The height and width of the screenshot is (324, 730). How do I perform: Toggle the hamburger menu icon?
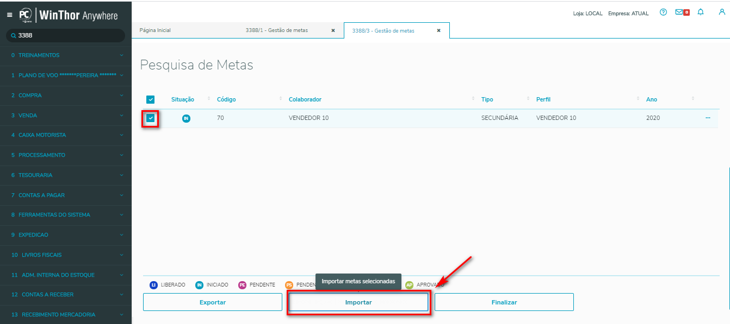coord(9,15)
